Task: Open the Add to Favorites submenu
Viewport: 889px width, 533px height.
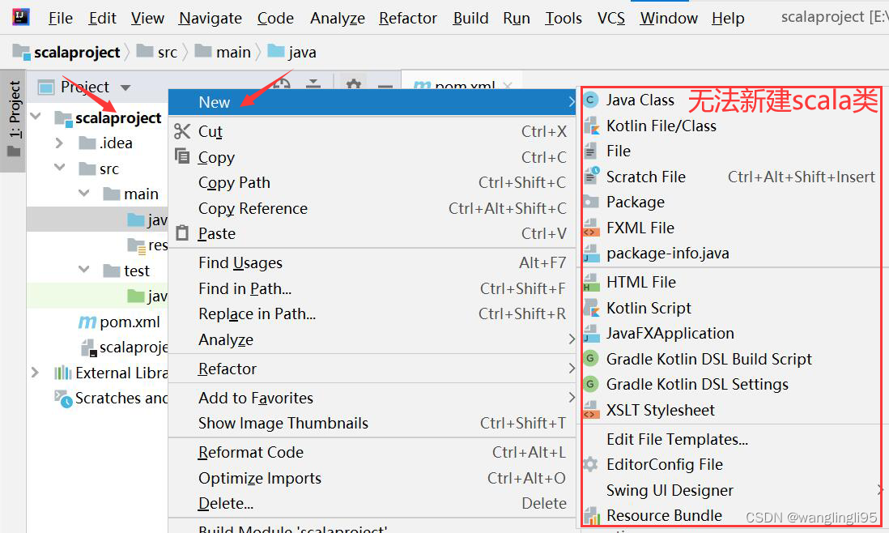Action: [x=372, y=398]
